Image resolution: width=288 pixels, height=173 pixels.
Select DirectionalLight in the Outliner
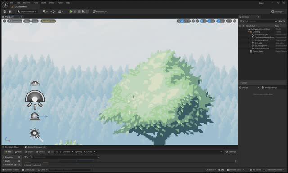[261, 35]
